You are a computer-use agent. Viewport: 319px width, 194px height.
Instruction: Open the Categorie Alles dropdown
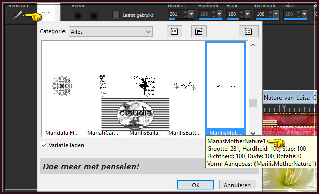tap(110, 32)
